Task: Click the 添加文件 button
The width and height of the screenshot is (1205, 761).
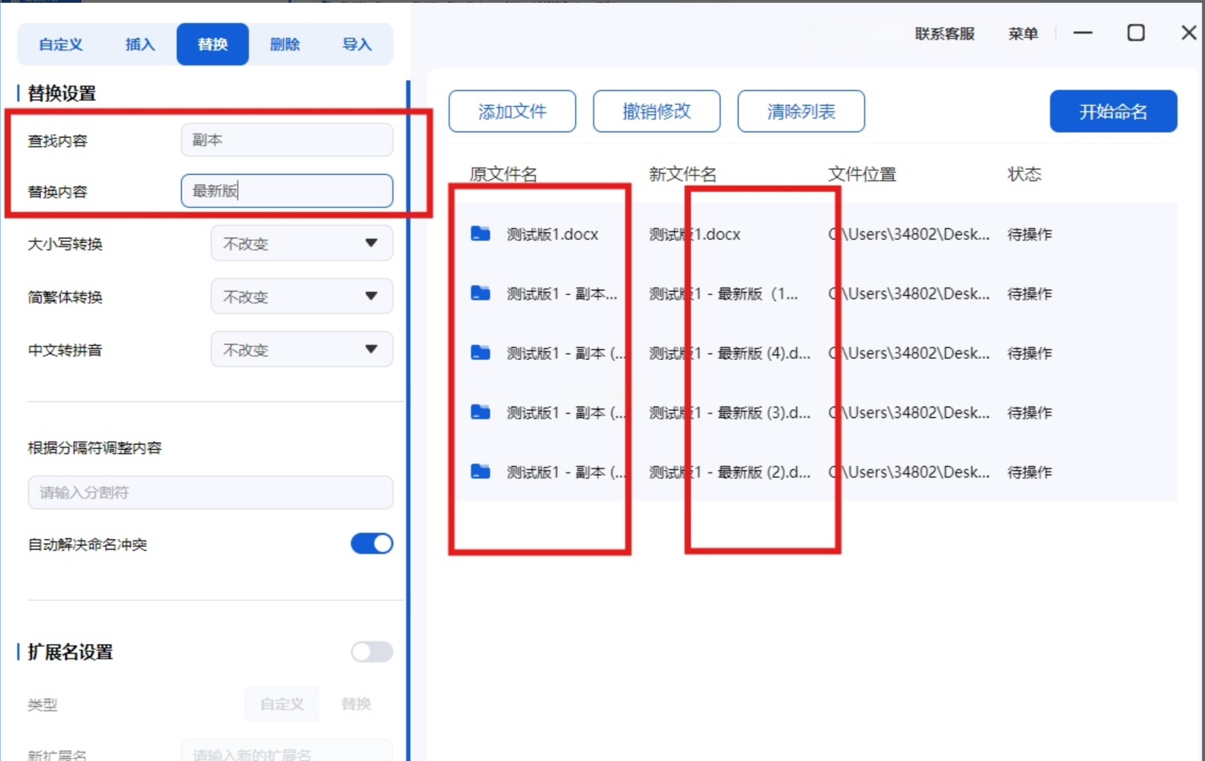Action: pyautogui.click(x=512, y=111)
